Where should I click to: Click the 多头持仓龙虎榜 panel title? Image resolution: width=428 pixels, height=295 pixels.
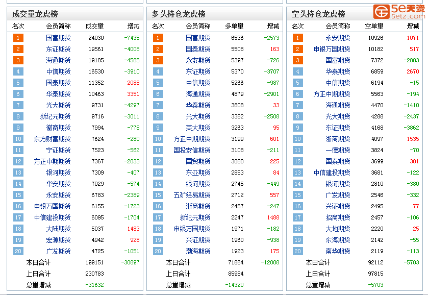tap(179, 14)
